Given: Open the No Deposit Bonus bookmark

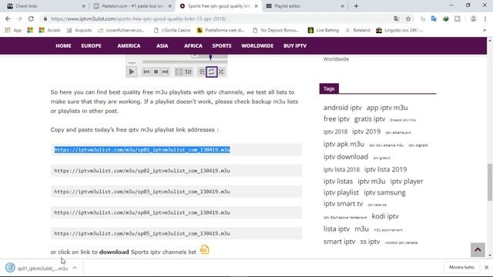Looking at the screenshot, I should pyautogui.click(x=276, y=30).
